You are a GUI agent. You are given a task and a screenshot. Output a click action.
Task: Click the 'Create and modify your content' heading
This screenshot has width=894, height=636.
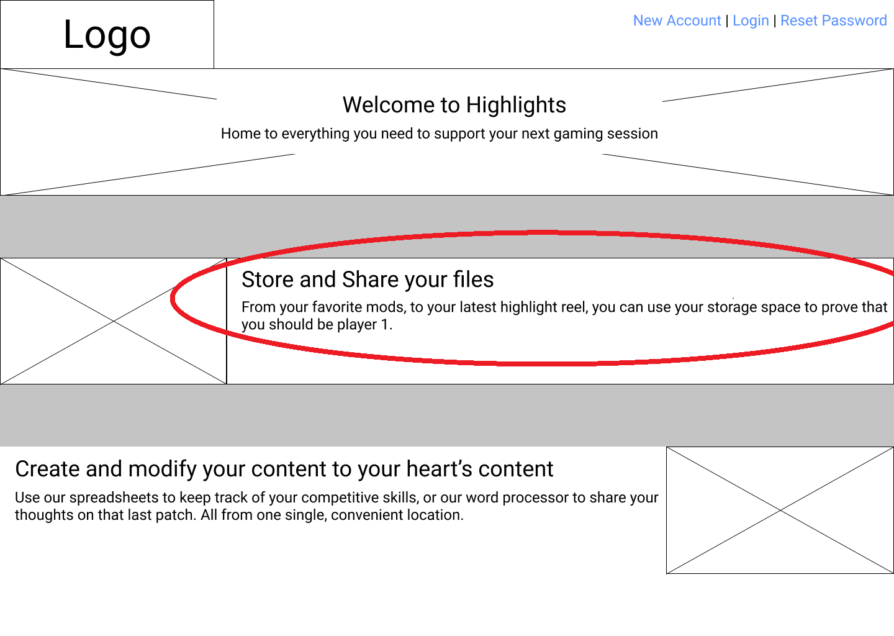click(x=284, y=469)
